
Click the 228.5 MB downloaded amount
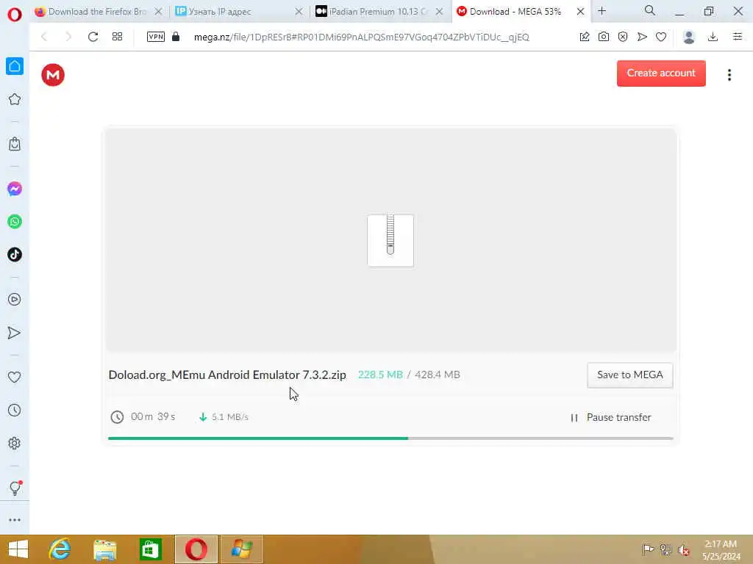click(x=380, y=375)
